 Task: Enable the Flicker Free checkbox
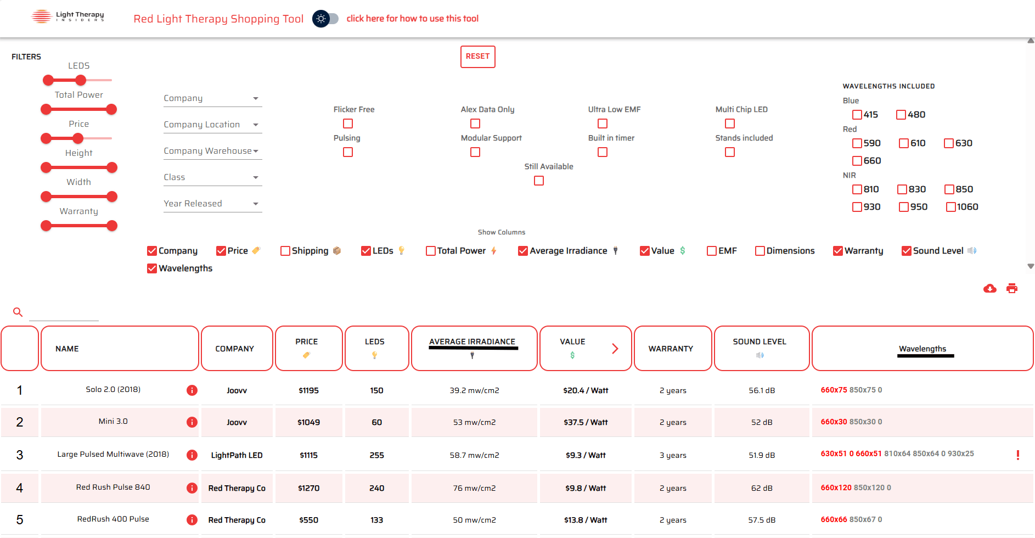348,124
